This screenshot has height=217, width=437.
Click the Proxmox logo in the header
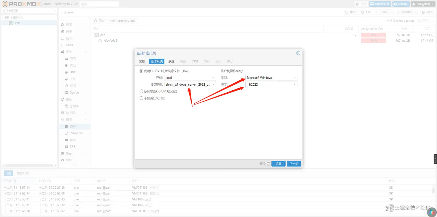[21, 4]
